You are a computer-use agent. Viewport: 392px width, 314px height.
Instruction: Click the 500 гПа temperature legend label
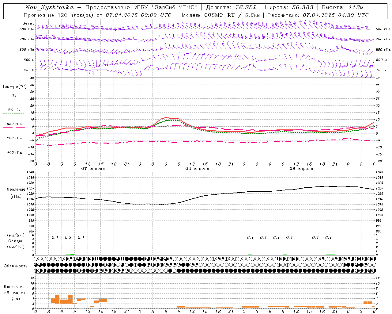click(14, 152)
